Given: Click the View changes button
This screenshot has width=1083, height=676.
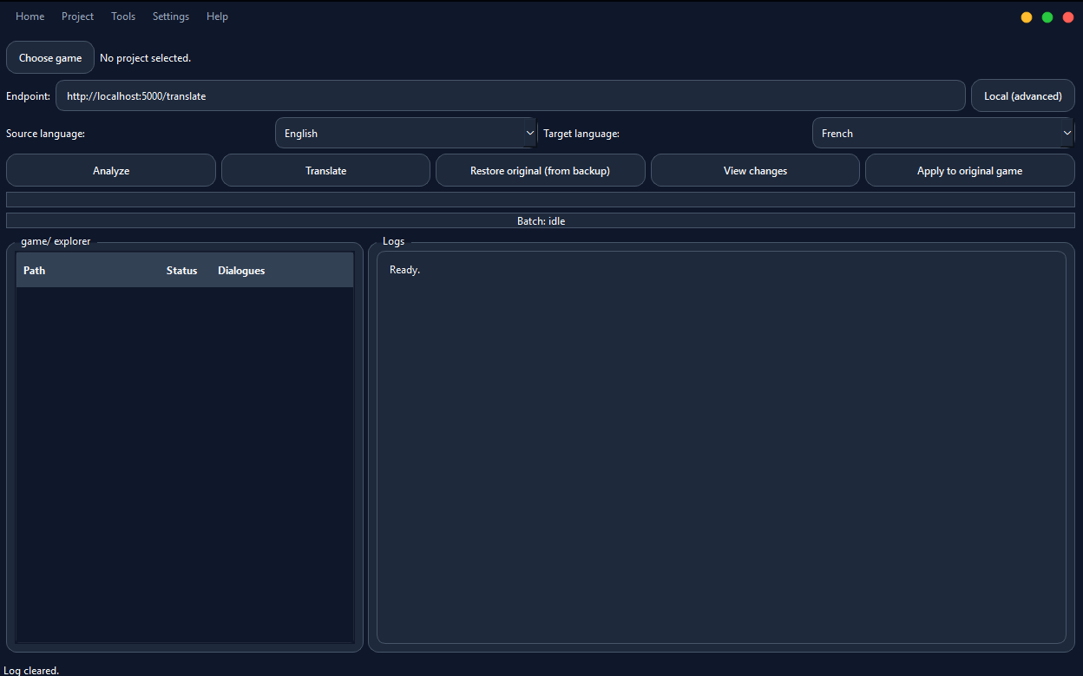Looking at the screenshot, I should tap(755, 170).
